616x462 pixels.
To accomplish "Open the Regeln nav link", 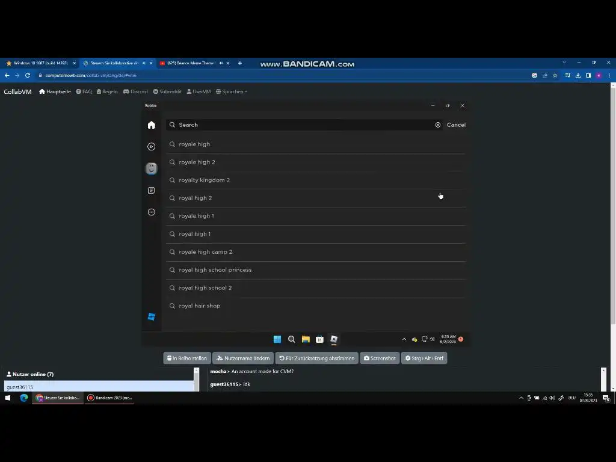I will pos(107,91).
